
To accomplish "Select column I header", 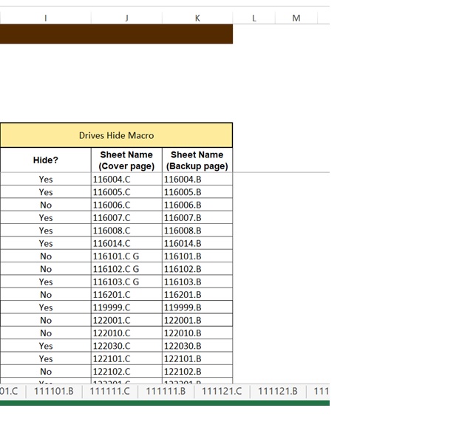I will click(45, 18).
